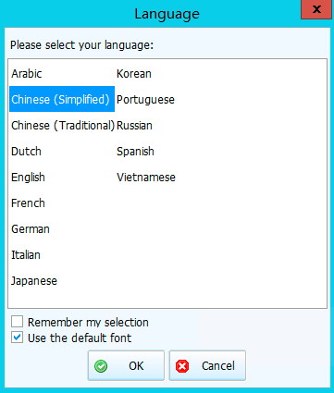Select French from the list
The width and height of the screenshot is (334, 393).
point(28,203)
